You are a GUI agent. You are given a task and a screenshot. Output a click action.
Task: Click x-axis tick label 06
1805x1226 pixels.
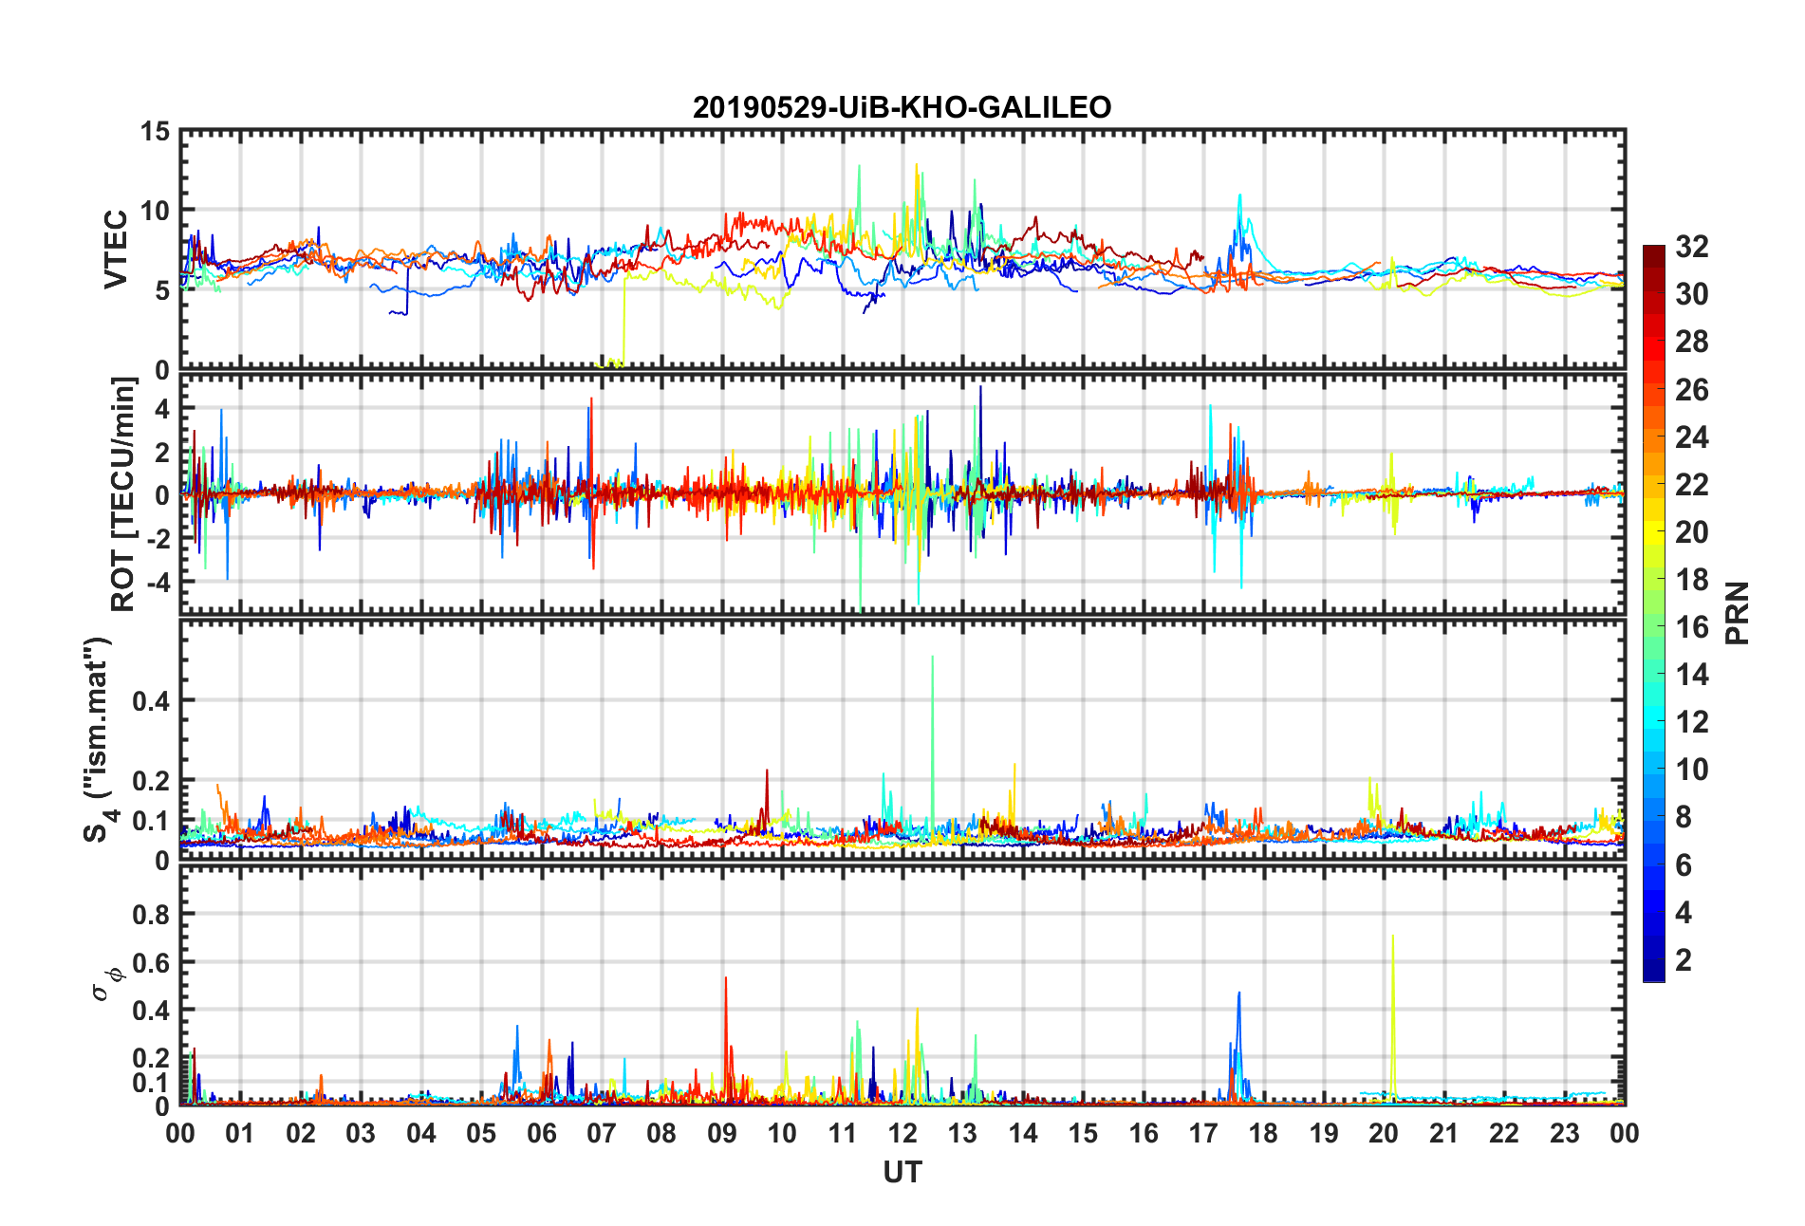point(542,1133)
